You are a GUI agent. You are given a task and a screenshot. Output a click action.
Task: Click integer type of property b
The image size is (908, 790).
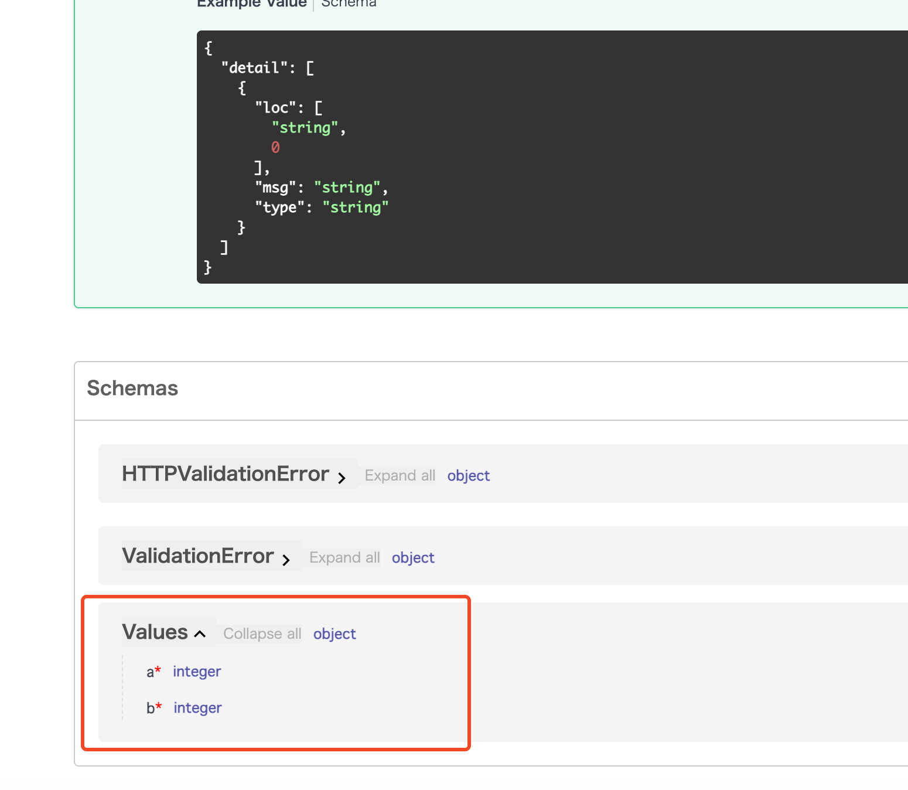click(197, 707)
